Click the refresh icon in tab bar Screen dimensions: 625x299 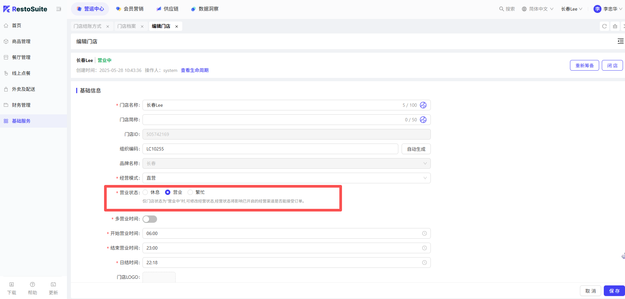[x=604, y=26]
